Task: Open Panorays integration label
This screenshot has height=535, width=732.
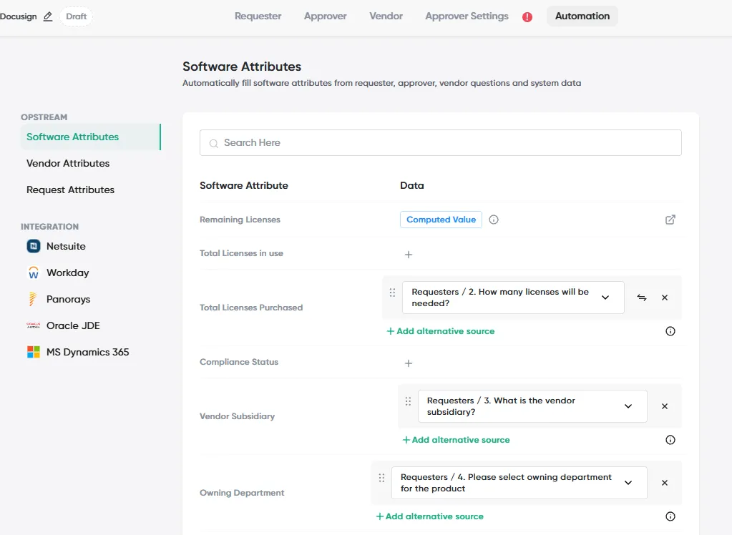Action: click(68, 299)
